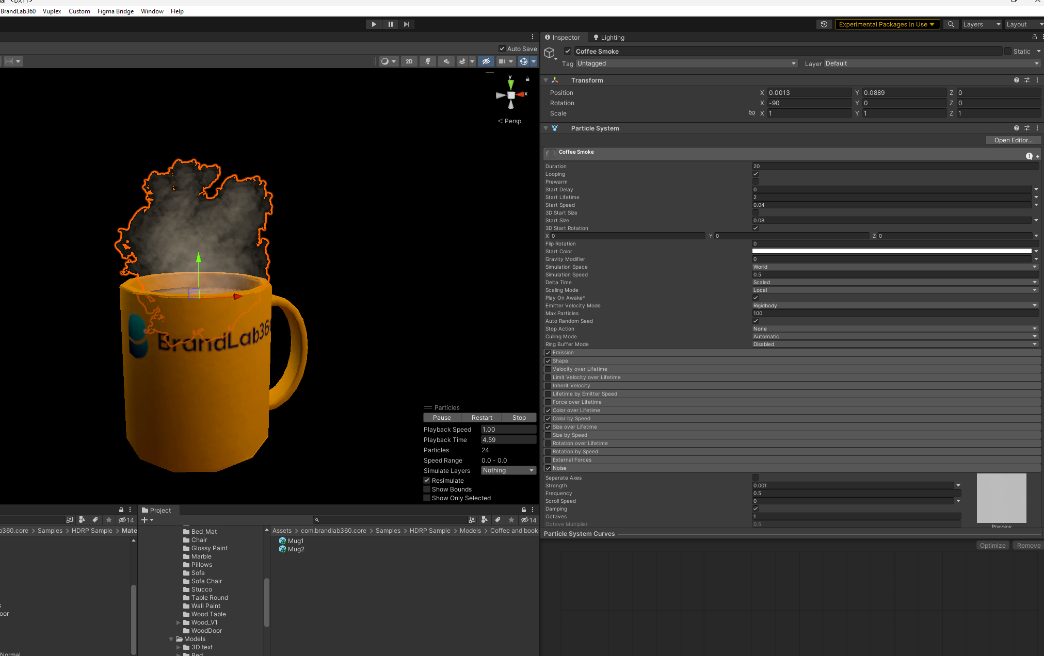
Task: Click the Step forward button
Action: (x=407, y=24)
